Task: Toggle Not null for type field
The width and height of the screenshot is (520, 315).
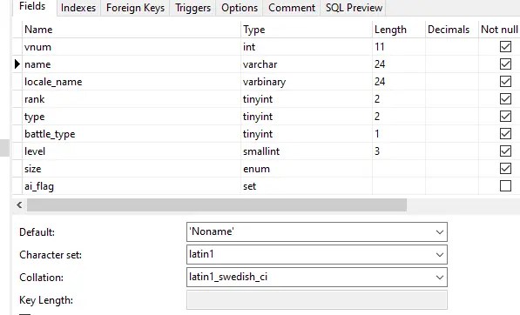Action: pos(505,117)
